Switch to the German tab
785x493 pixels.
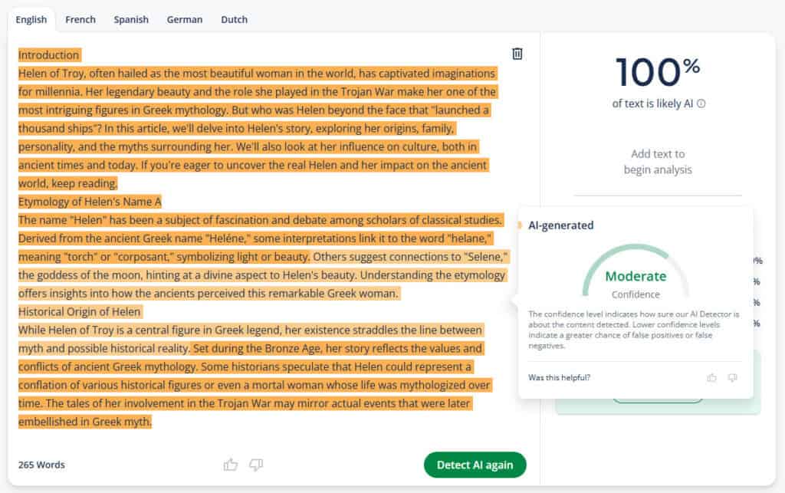tap(185, 19)
